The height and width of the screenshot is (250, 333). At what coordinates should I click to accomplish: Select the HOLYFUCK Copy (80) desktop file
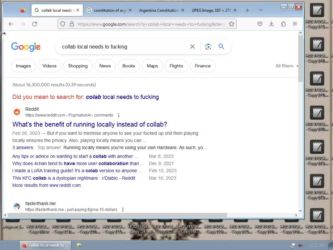point(317,118)
